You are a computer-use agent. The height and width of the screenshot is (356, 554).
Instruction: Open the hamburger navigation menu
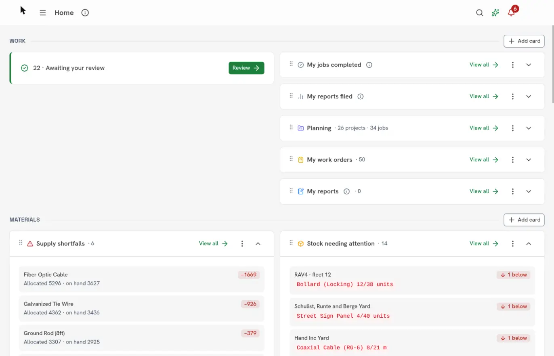43,13
